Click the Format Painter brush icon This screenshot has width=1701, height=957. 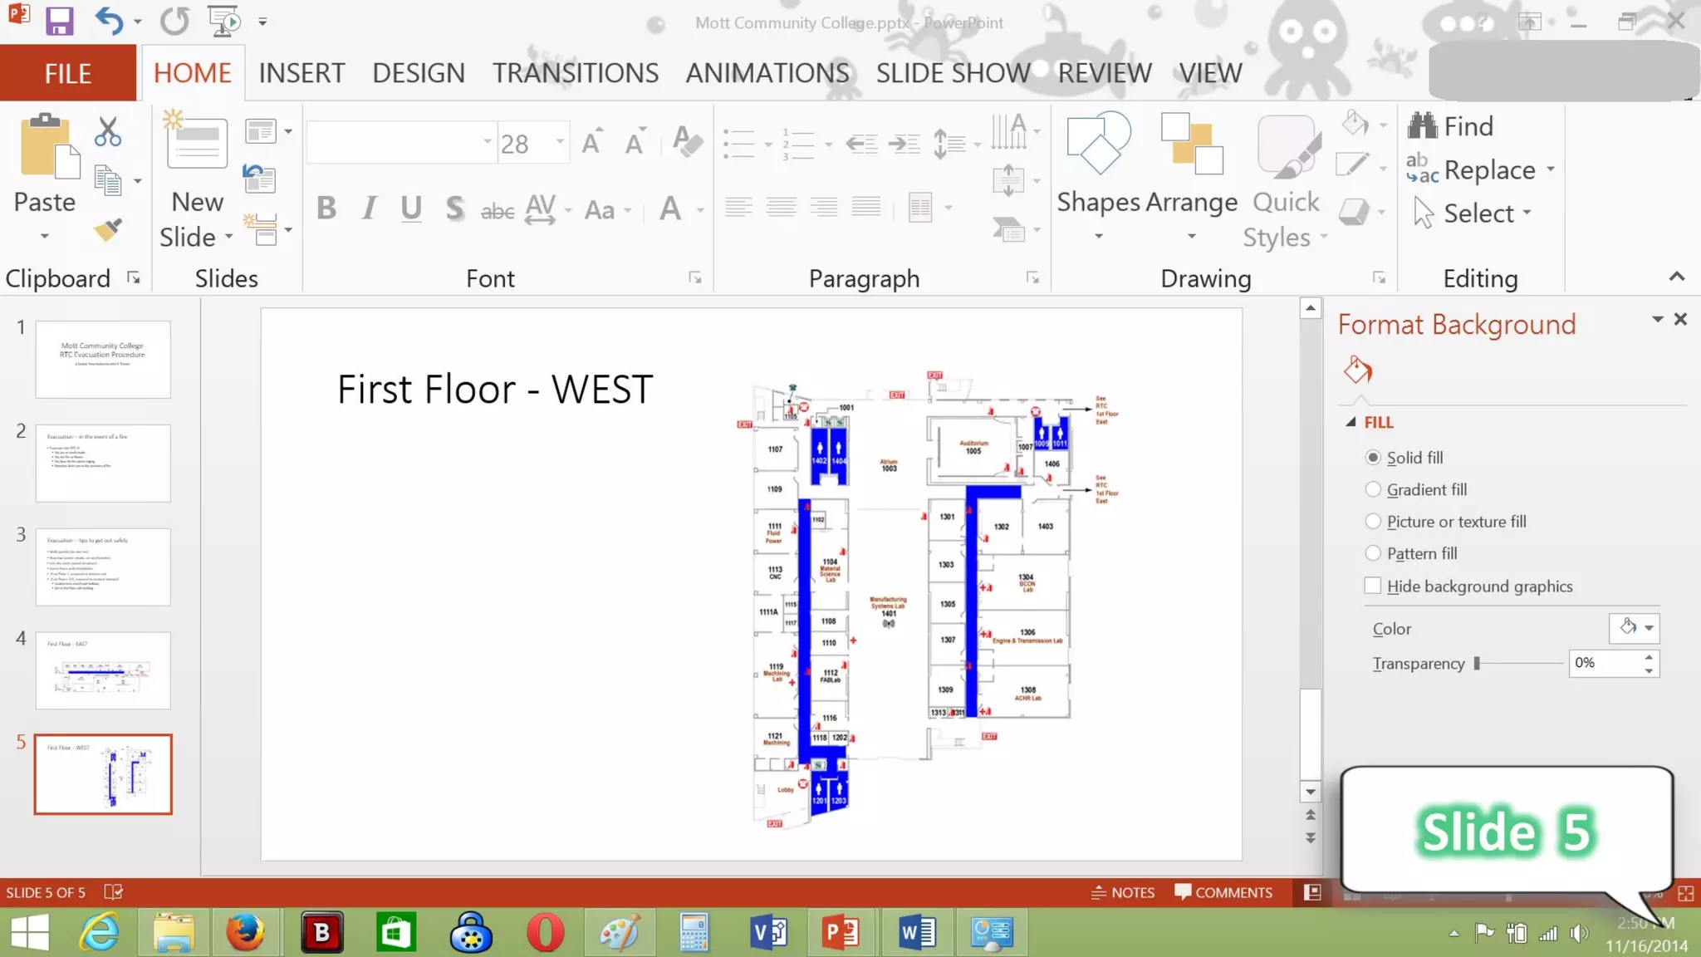[x=108, y=230]
